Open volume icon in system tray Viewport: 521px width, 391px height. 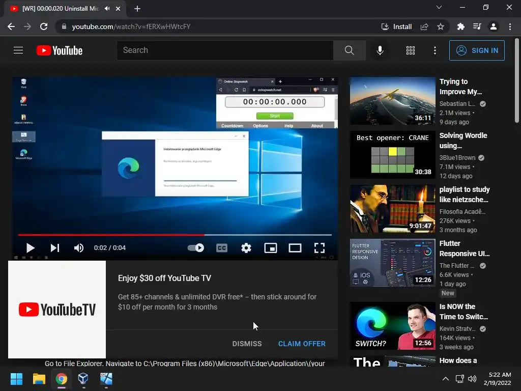[x=472, y=379]
